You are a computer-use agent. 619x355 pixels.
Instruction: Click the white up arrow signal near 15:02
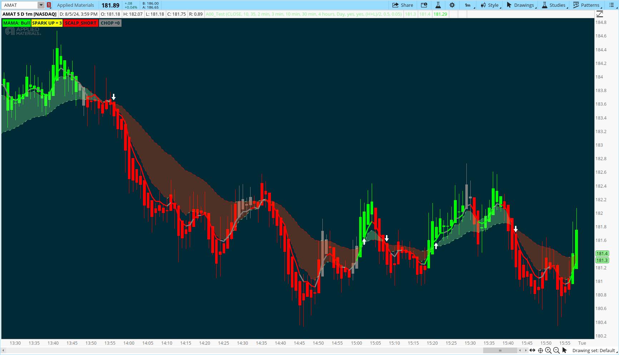[364, 242]
